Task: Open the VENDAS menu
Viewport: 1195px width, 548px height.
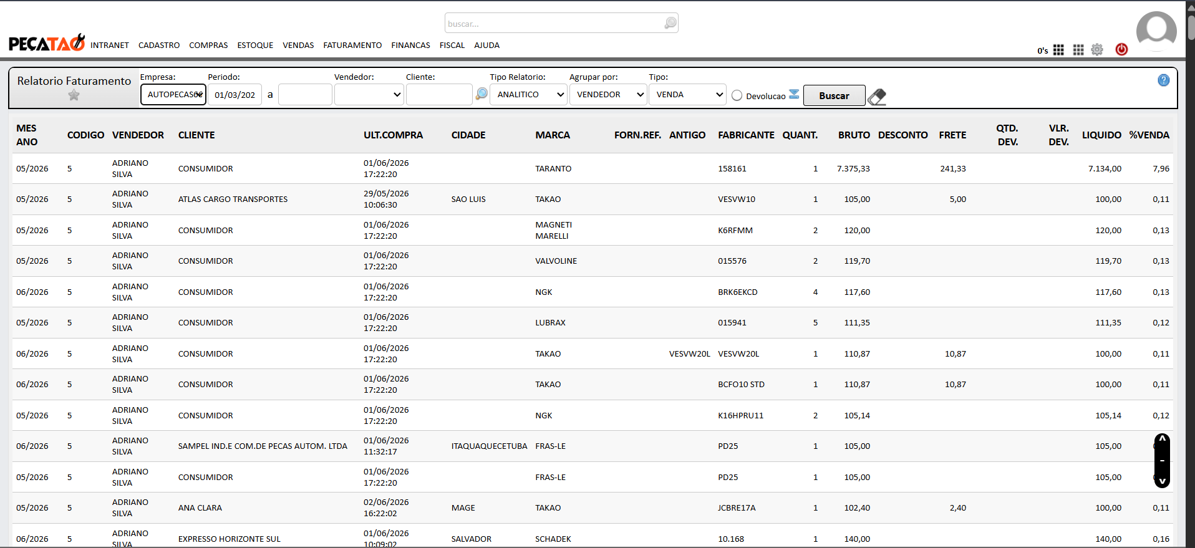Action: [x=298, y=46]
